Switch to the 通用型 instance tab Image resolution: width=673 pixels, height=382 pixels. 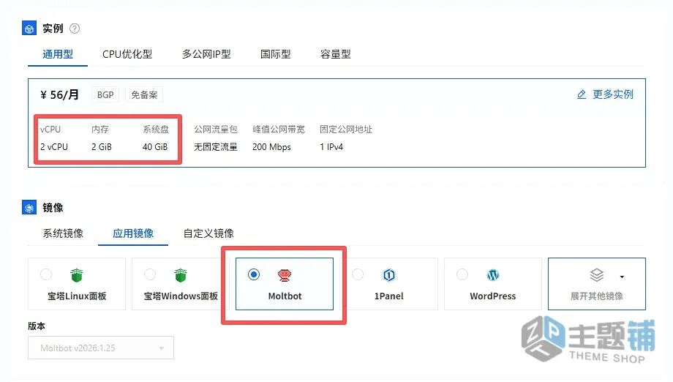click(58, 54)
